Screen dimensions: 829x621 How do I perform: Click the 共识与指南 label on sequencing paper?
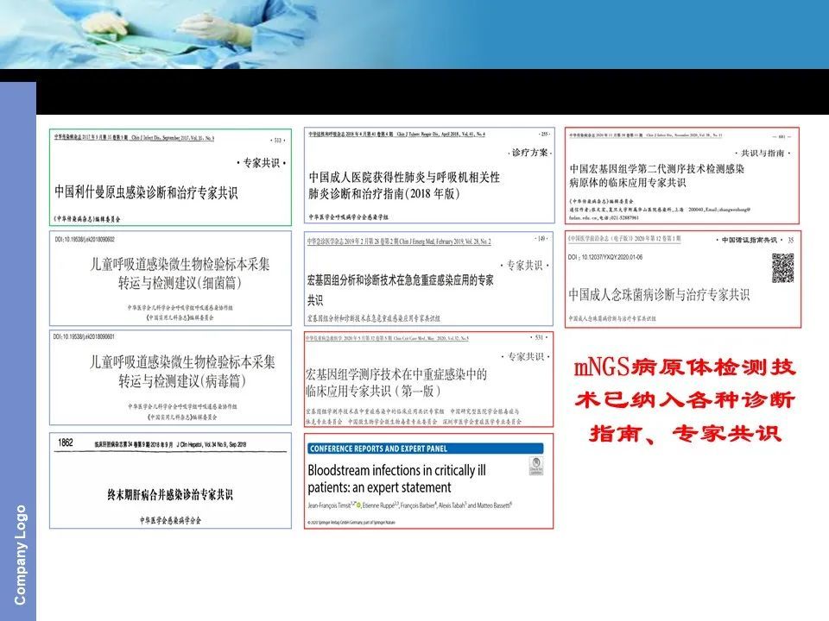(x=763, y=154)
